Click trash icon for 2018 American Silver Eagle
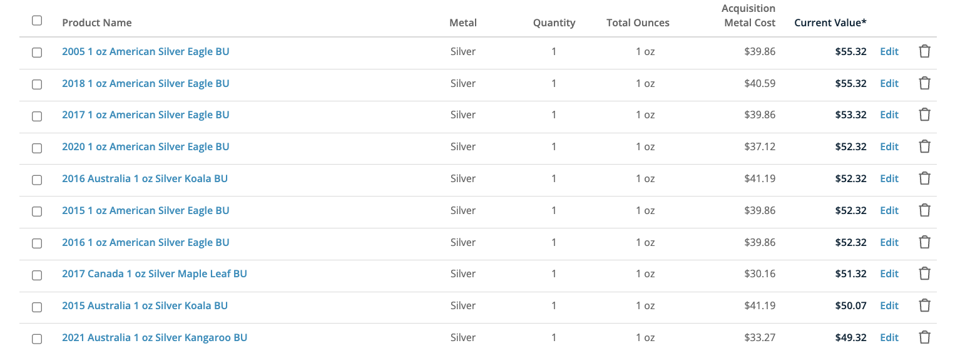 point(924,83)
